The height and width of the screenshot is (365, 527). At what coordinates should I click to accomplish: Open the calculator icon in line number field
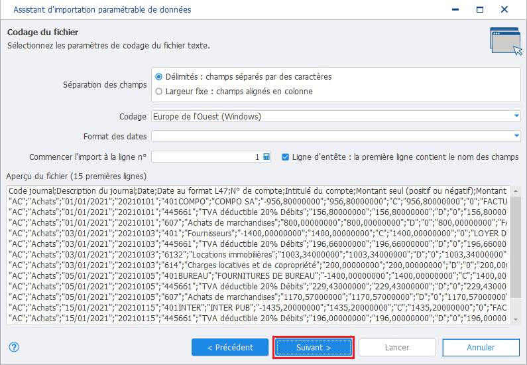(x=266, y=157)
